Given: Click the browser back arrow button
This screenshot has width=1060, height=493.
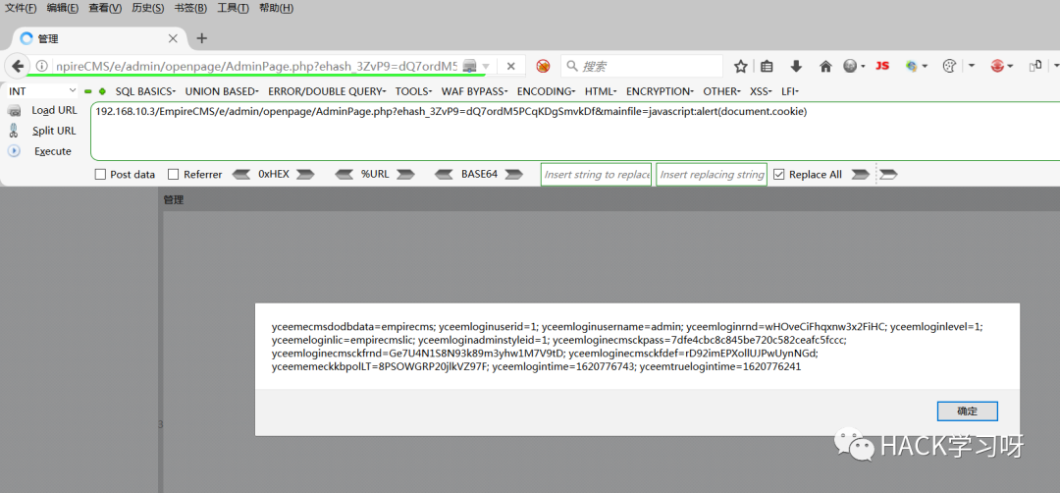Looking at the screenshot, I should point(19,66).
